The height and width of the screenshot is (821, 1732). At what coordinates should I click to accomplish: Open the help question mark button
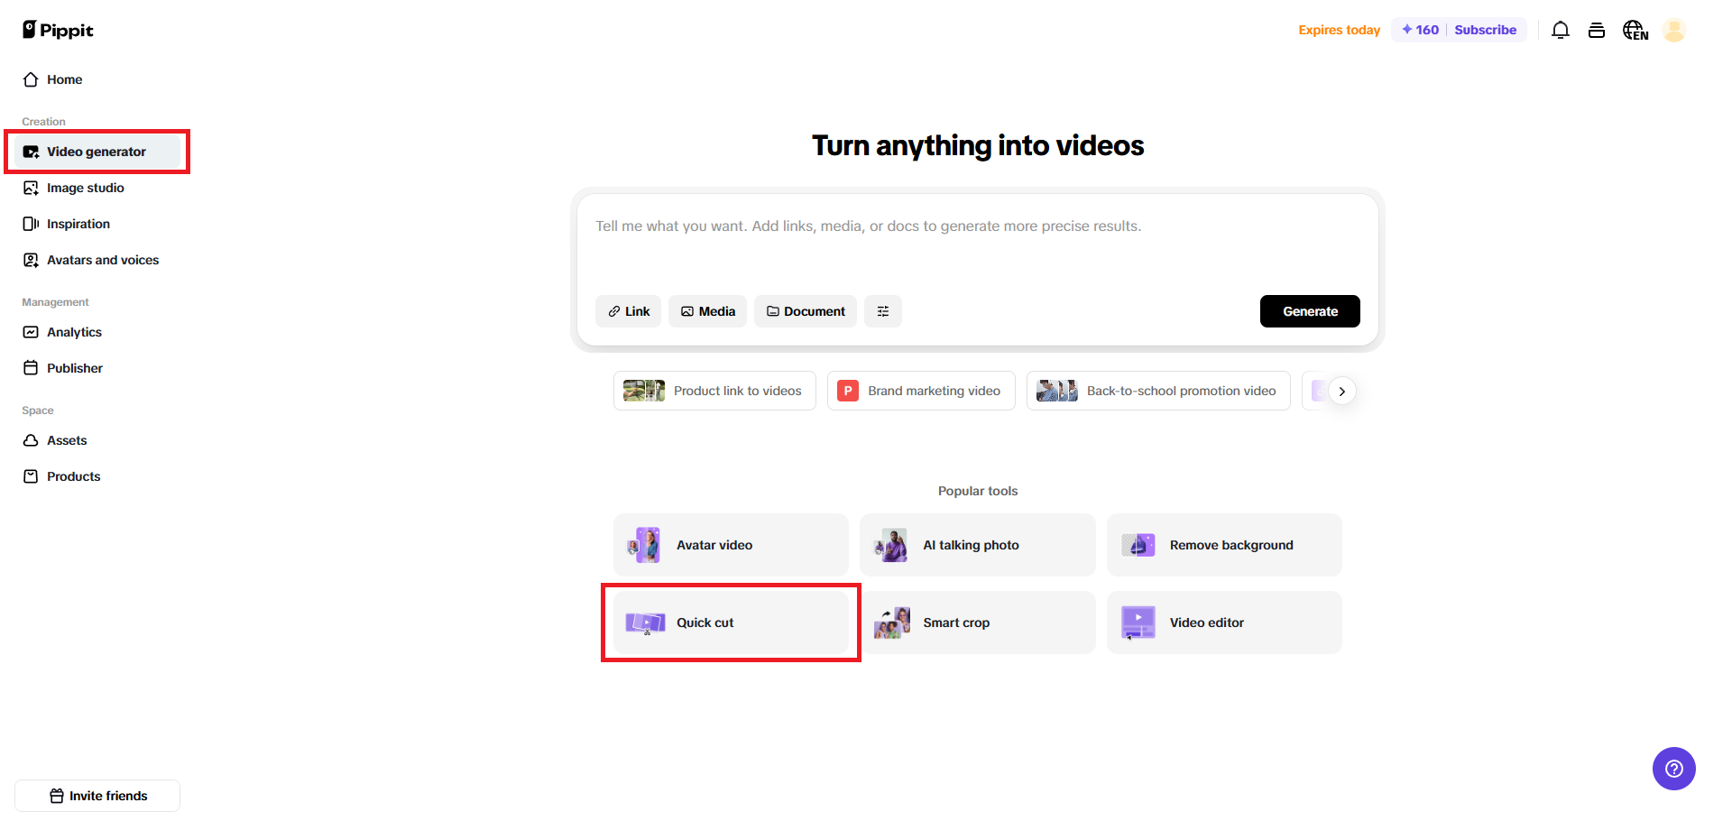pos(1674,769)
